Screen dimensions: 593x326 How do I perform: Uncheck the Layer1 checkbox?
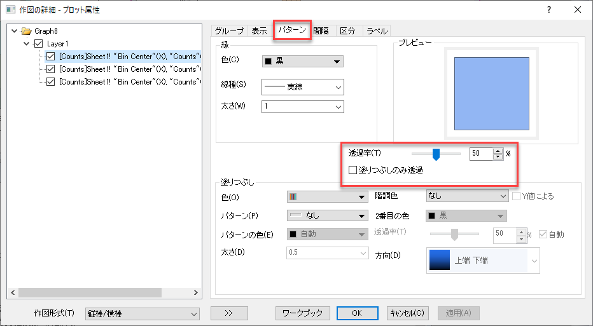tap(39, 44)
